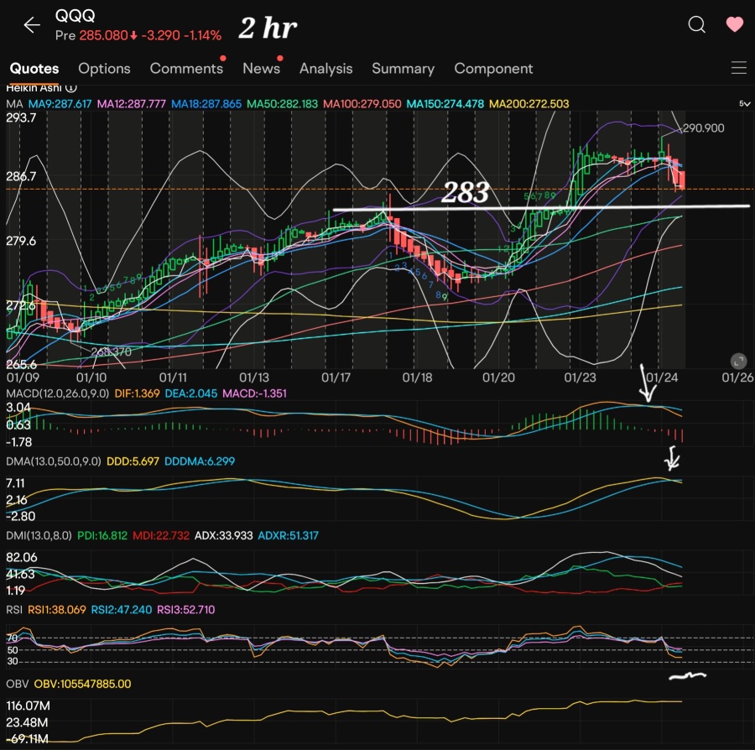
Task: Go back using the arrow icon
Action: (32, 25)
